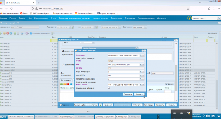Open the Печать dropdown button
Image resolution: width=221 pixels, height=119 pixels.
tap(137, 105)
